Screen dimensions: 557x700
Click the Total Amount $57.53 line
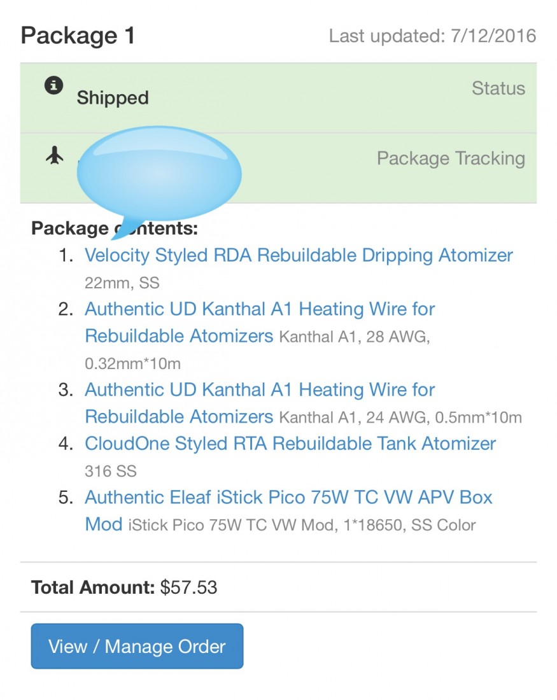(124, 587)
